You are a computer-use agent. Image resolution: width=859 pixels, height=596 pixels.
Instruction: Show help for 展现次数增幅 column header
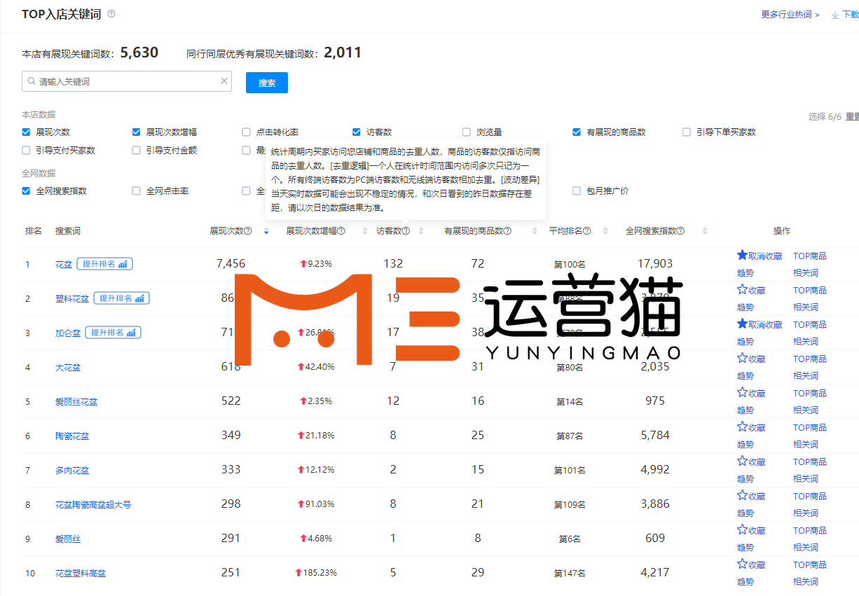(x=341, y=231)
